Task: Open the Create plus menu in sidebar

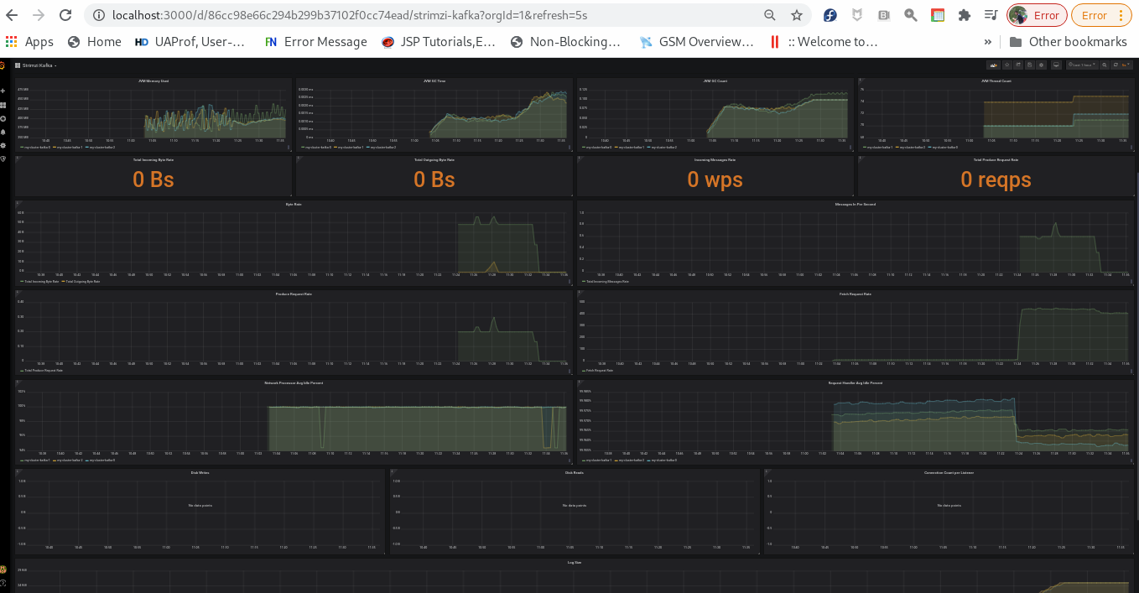Action: pyautogui.click(x=3, y=91)
